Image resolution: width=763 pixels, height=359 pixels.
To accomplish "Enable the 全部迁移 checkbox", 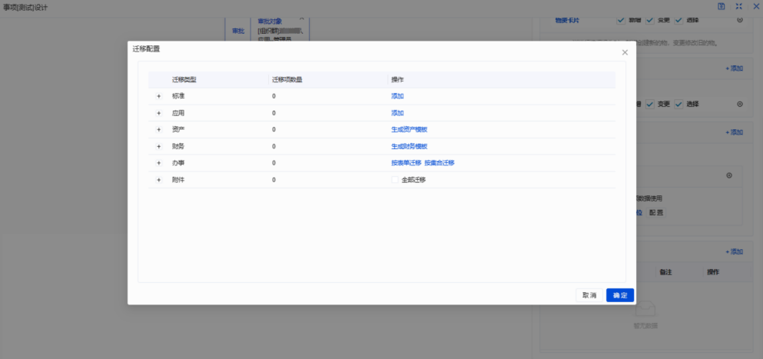I will 395,180.
